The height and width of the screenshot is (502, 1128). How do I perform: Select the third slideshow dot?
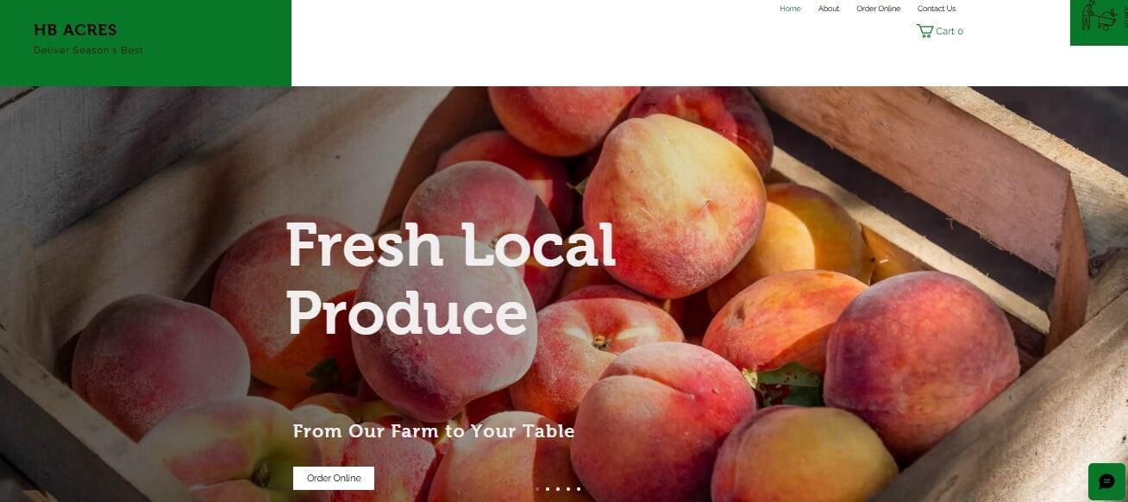pos(558,489)
